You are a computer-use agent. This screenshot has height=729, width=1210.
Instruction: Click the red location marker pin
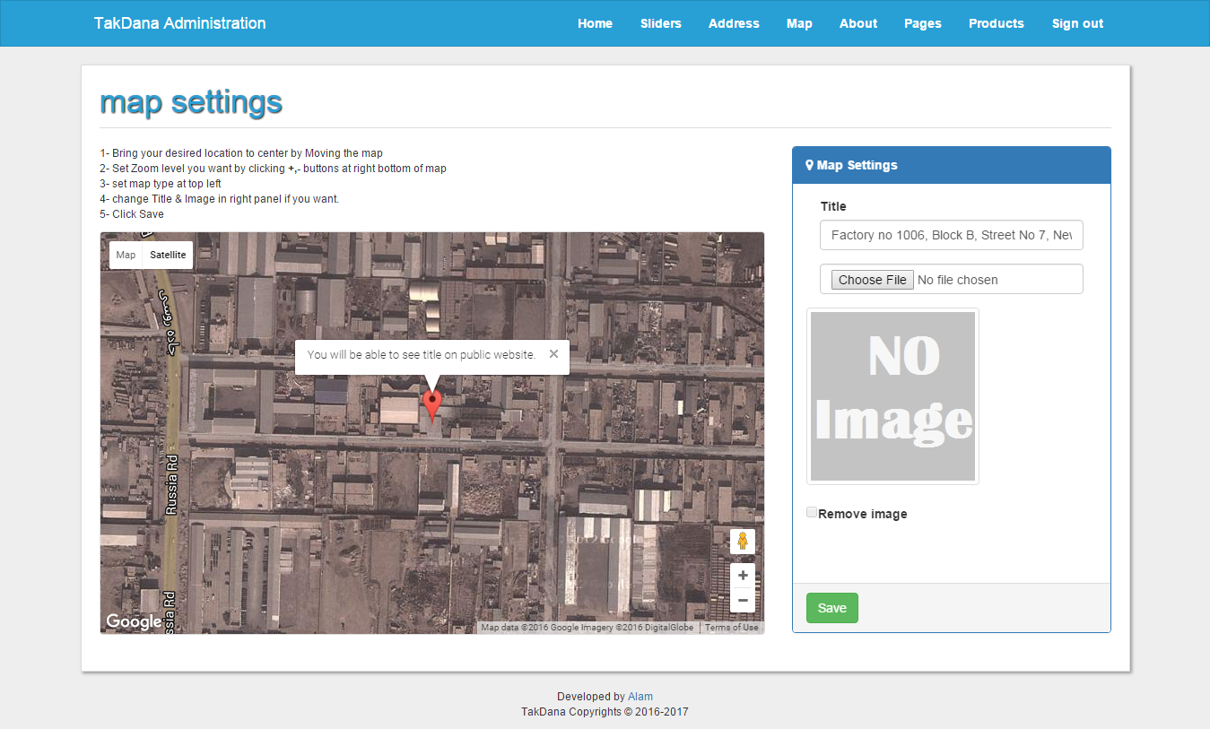click(432, 403)
